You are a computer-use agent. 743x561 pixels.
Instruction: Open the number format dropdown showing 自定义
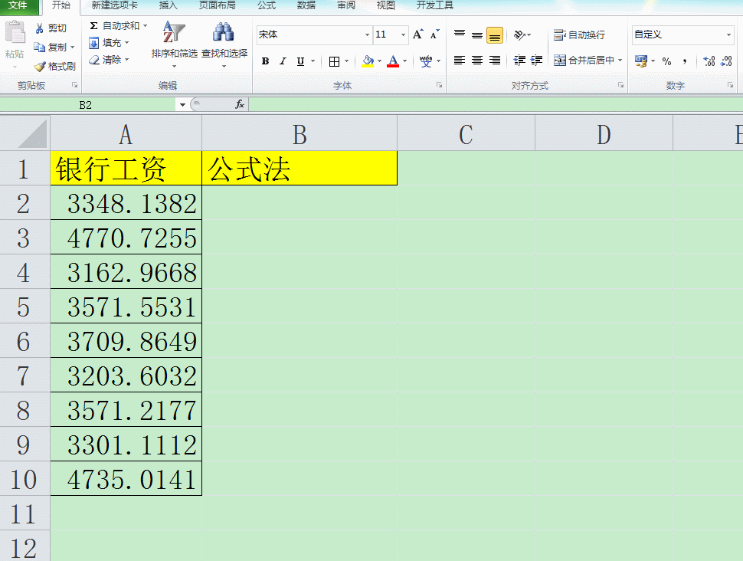tap(728, 35)
